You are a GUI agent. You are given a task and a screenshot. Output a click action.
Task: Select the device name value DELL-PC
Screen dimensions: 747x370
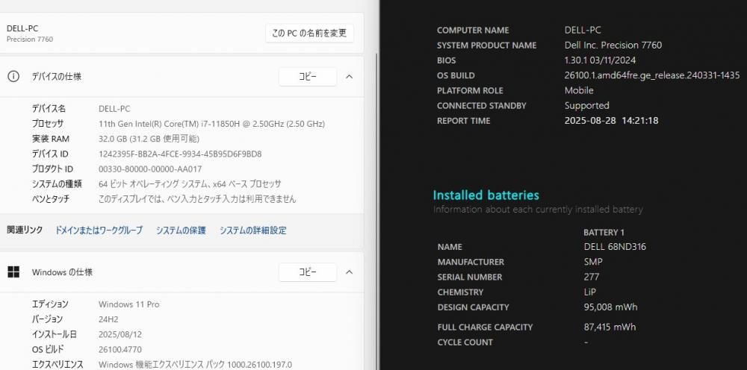pyautogui.click(x=114, y=109)
